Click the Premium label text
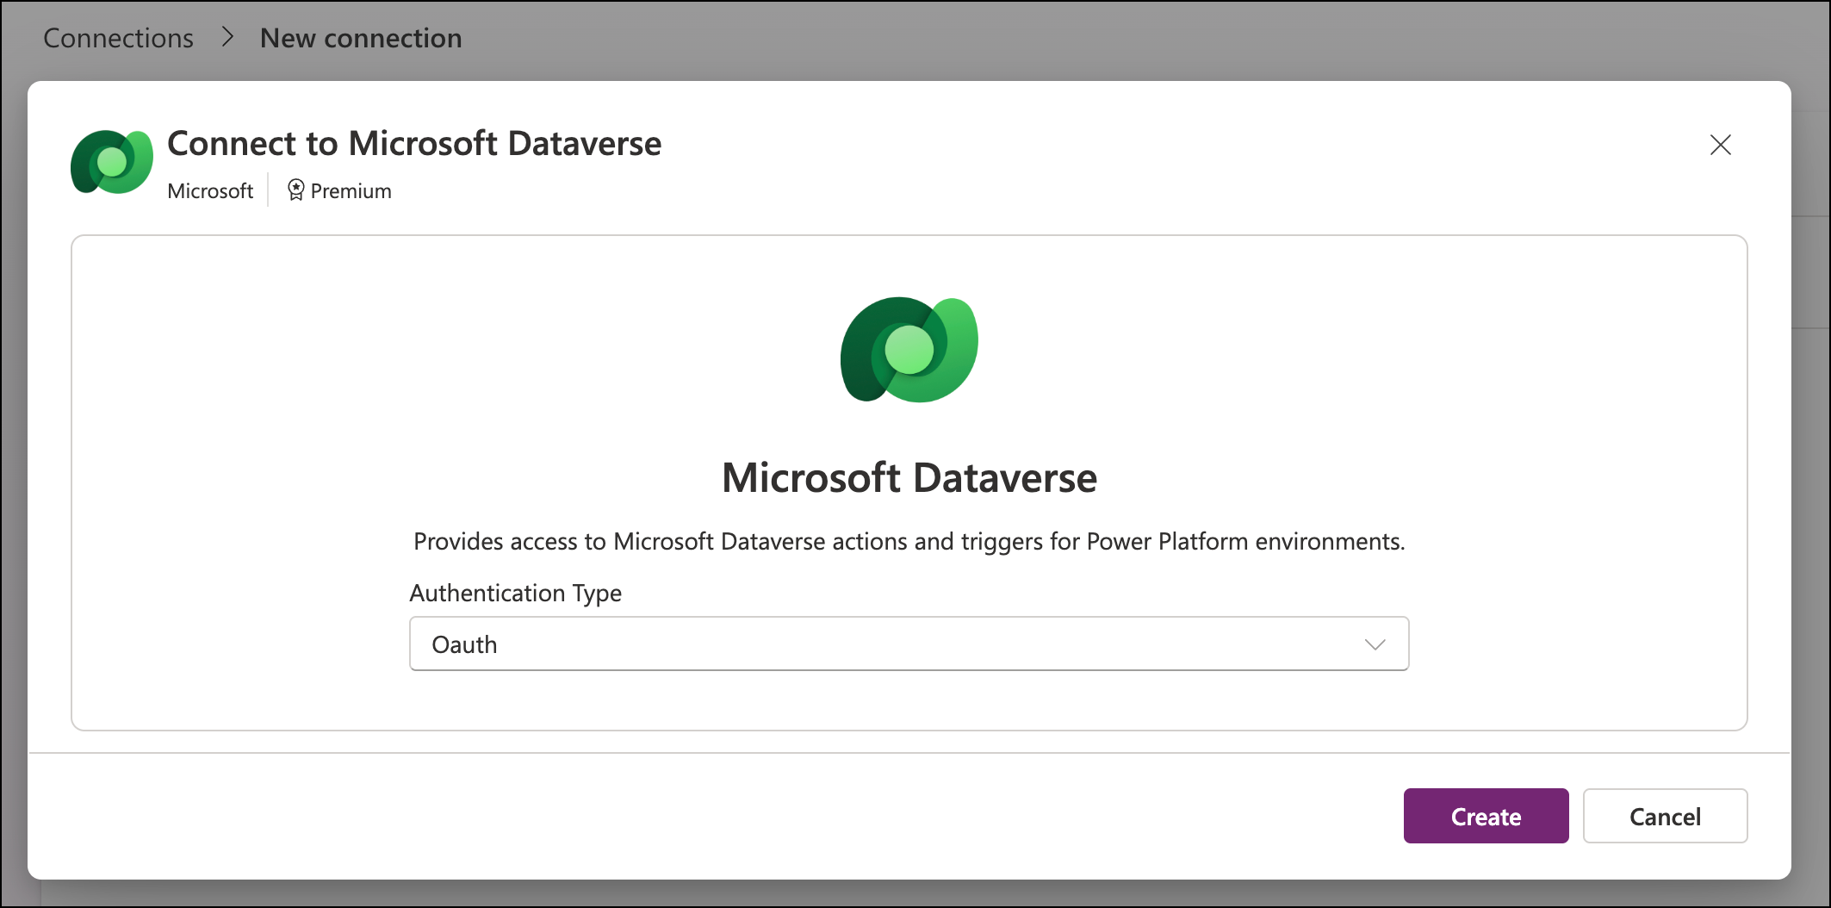This screenshot has width=1831, height=908. 351,190
